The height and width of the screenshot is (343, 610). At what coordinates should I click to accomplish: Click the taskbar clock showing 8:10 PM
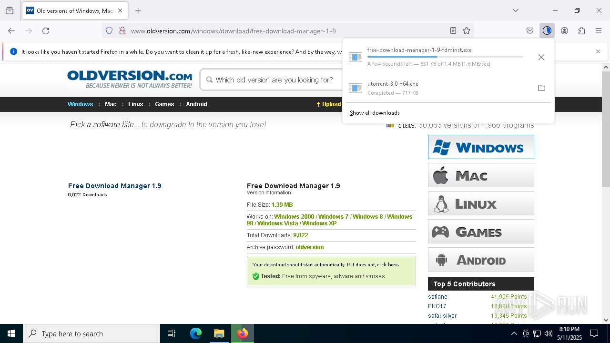tap(569, 333)
